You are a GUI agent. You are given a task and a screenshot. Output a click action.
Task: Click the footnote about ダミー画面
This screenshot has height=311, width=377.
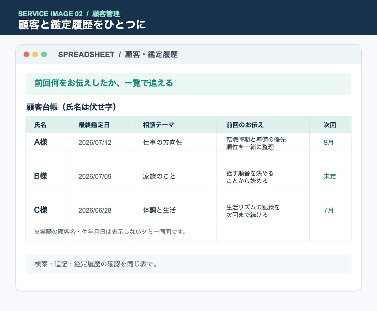(x=111, y=232)
